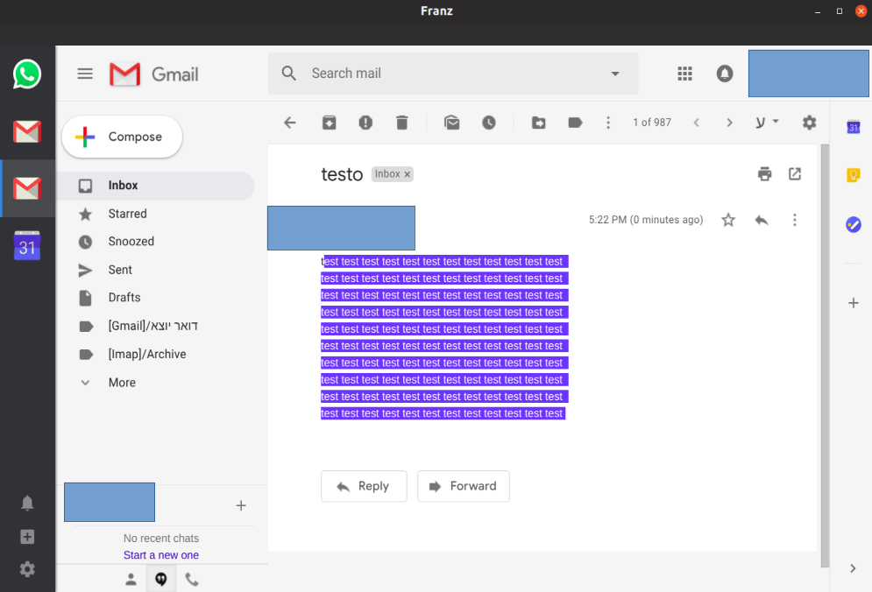The width and height of the screenshot is (872, 592).
Task: Open the Google Calendar service in Franz
Action: coord(26,245)
